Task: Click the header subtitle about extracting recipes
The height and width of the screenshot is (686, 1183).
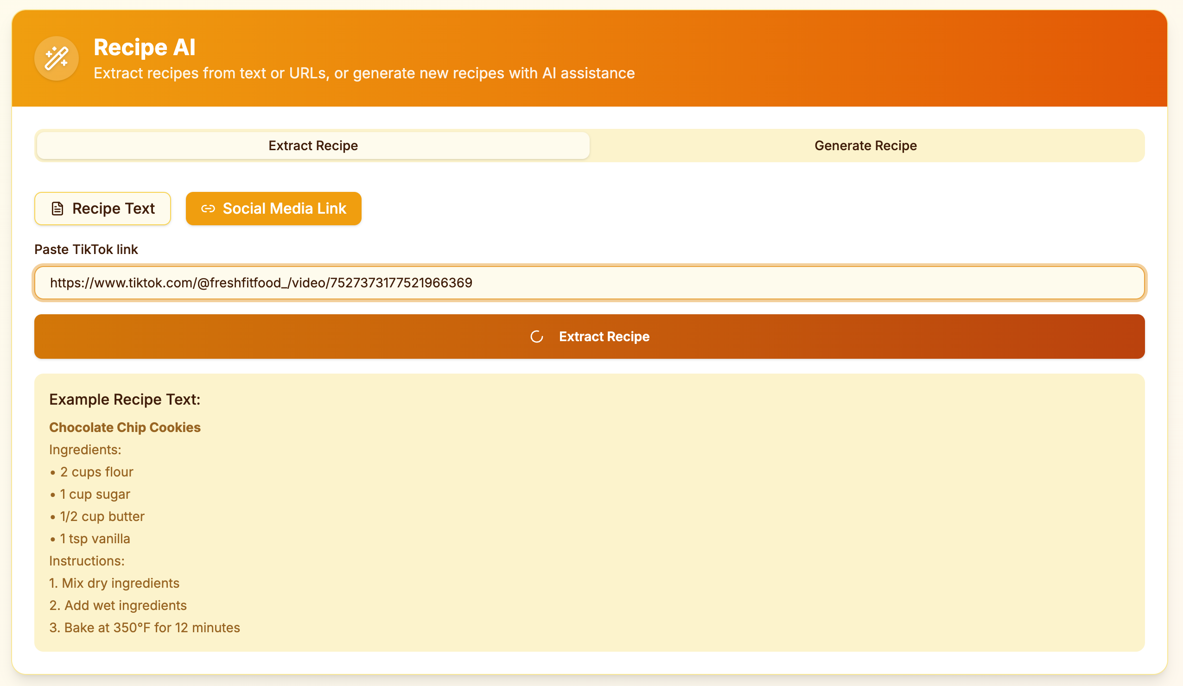Action: tap(364, 73)
